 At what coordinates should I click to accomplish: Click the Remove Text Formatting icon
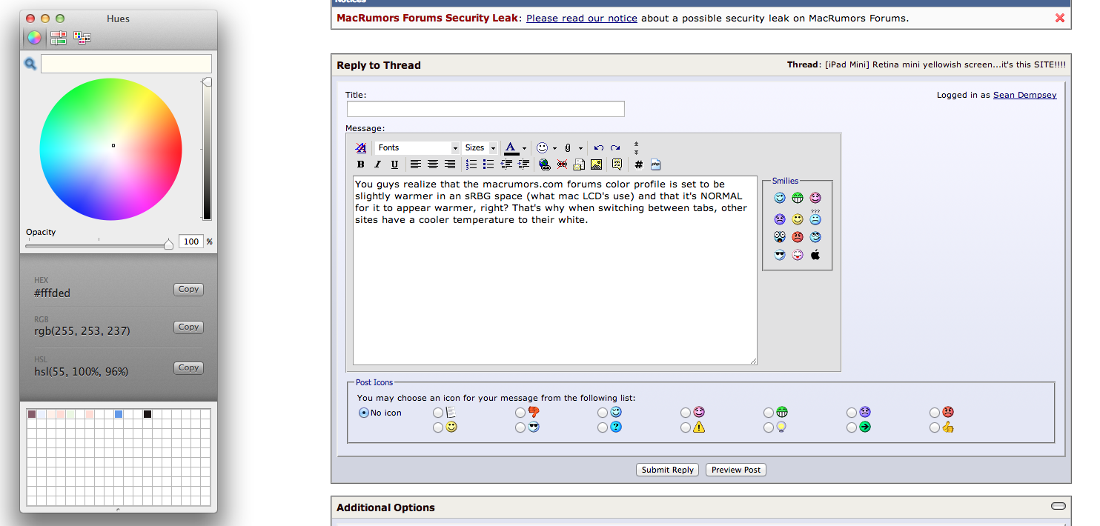click(x=361, y=147)
